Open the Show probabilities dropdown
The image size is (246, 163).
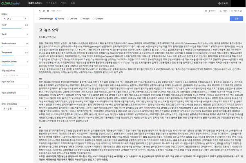click(15, 108)
